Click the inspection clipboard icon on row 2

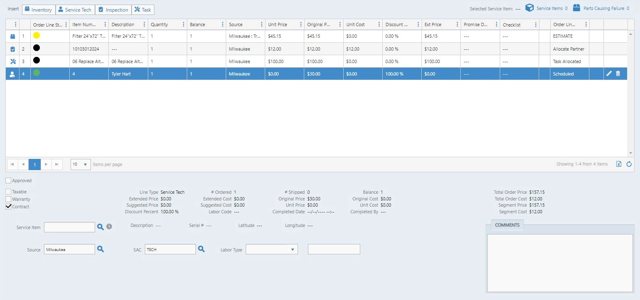coord(12,49)
